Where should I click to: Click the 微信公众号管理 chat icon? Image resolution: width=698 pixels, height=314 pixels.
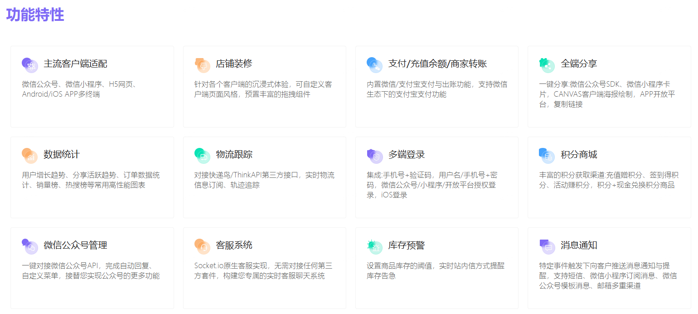pos(30,246)
